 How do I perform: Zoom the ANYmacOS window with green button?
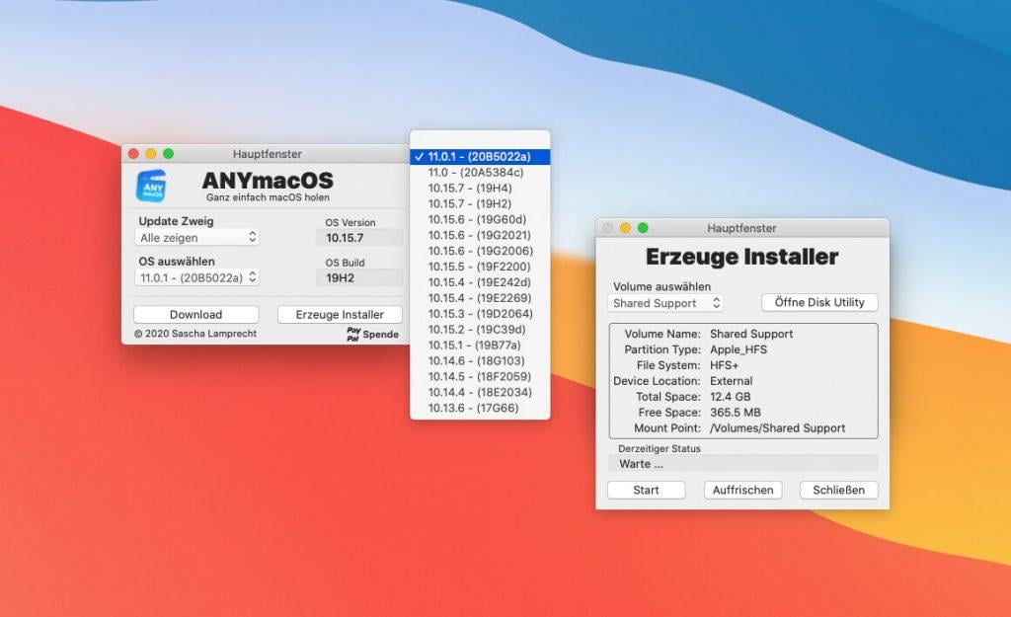(x=168, y=153)
